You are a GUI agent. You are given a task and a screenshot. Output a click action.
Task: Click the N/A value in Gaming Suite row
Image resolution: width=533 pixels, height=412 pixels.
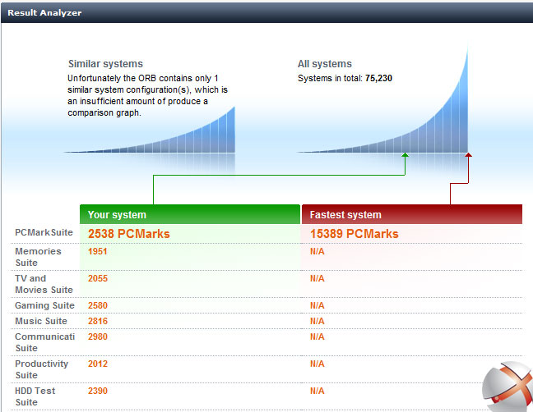317,305
